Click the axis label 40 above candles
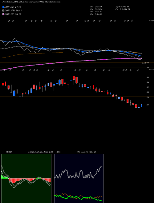This screenshot has height=203, width=154. pyautogui.click(x=148, y=68)
